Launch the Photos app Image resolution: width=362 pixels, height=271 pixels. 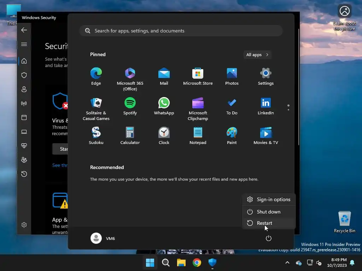(232, 77)
